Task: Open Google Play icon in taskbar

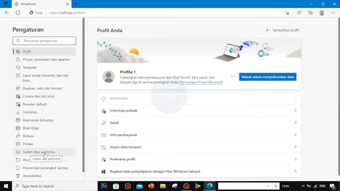Action: click(198, 186)
